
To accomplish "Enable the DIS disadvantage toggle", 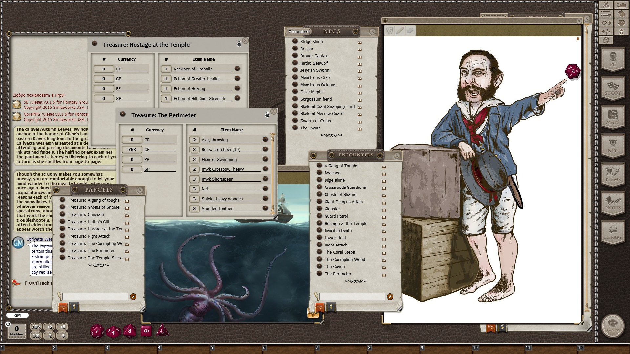I will 36,336.
